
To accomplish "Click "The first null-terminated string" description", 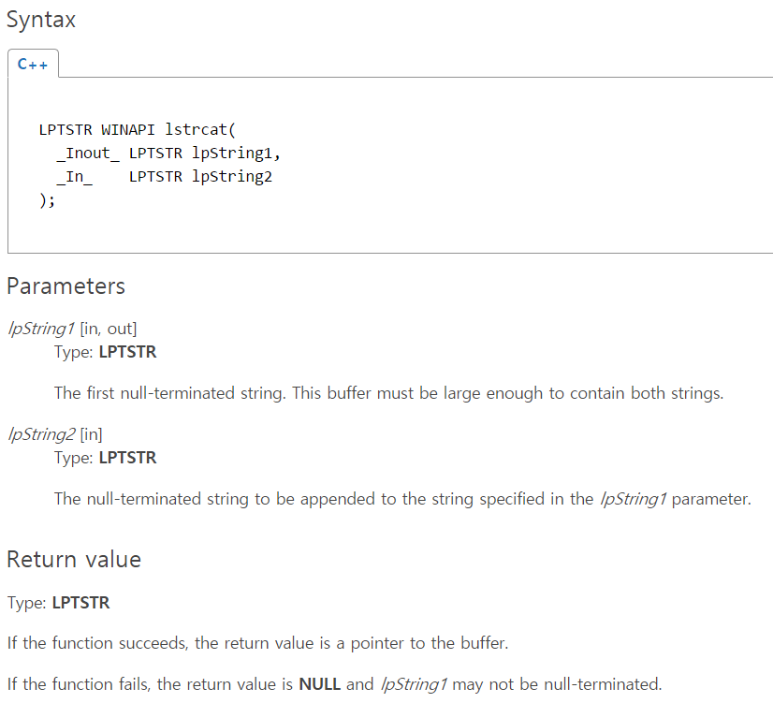I will [x=168, y=393].
